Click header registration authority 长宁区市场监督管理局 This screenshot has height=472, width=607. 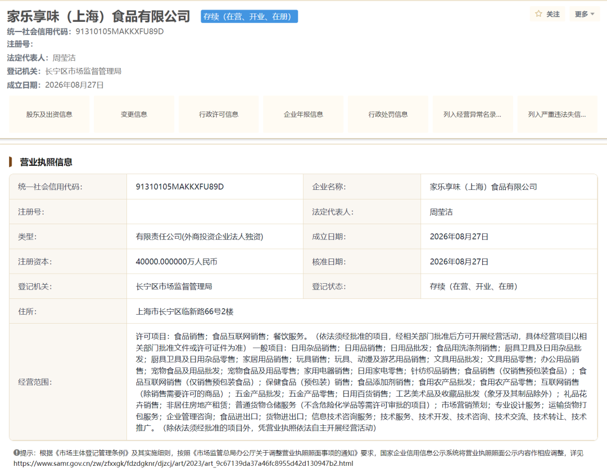click(83, 71)
